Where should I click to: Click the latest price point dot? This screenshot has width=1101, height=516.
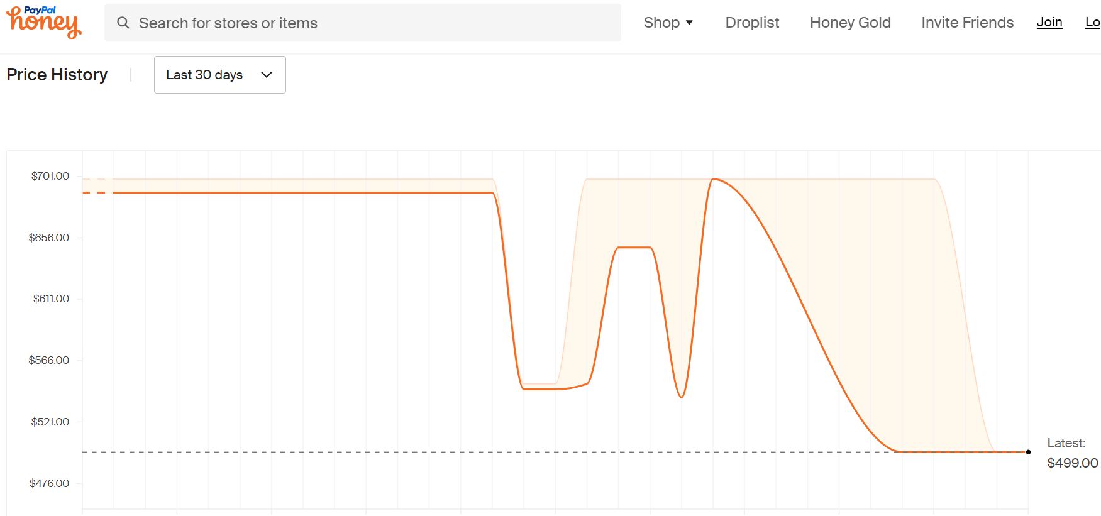(1028, 452)
